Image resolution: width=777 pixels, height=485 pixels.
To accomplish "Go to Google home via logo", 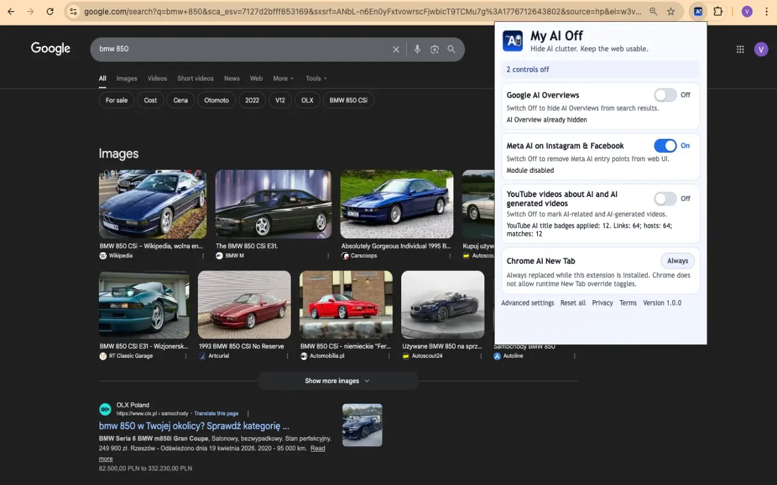I will [50, 49].
